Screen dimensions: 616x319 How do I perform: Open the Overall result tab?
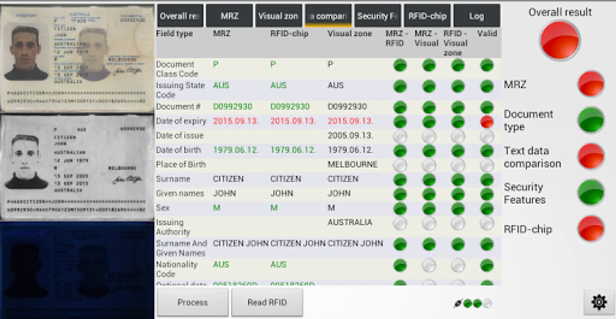[180, 16]
